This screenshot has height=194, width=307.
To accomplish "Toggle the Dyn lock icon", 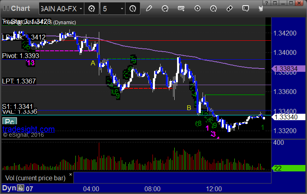I will tap(21, 188).
